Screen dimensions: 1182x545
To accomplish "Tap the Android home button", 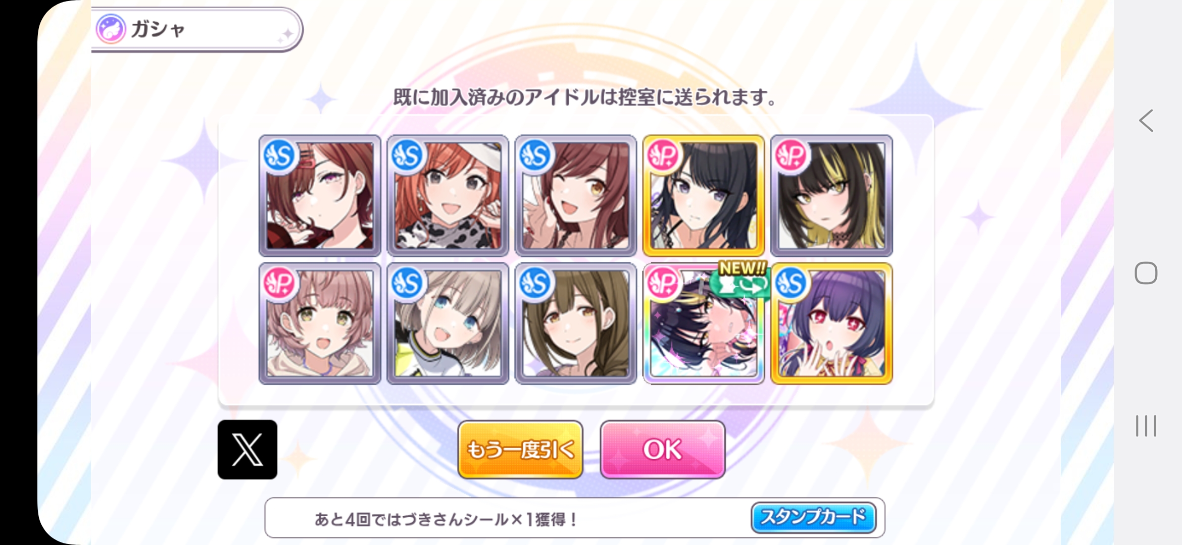I will click(x=1146, y=273).
